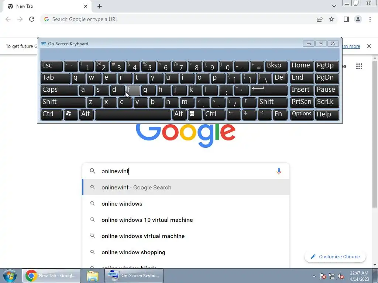This screenshot has height=283, width=378.
Task: Open the volume icon in system tray
Action: pos(341,276)
